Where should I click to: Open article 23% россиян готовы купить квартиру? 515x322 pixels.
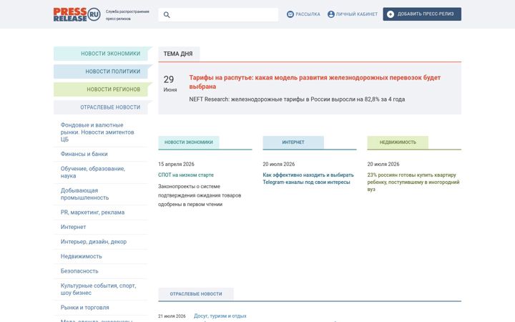pyautogui.click(x=413, y=182)
